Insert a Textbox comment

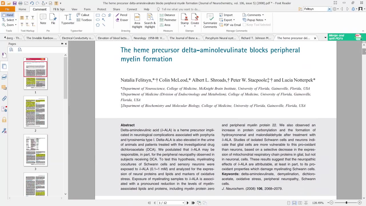click(84, 20)
